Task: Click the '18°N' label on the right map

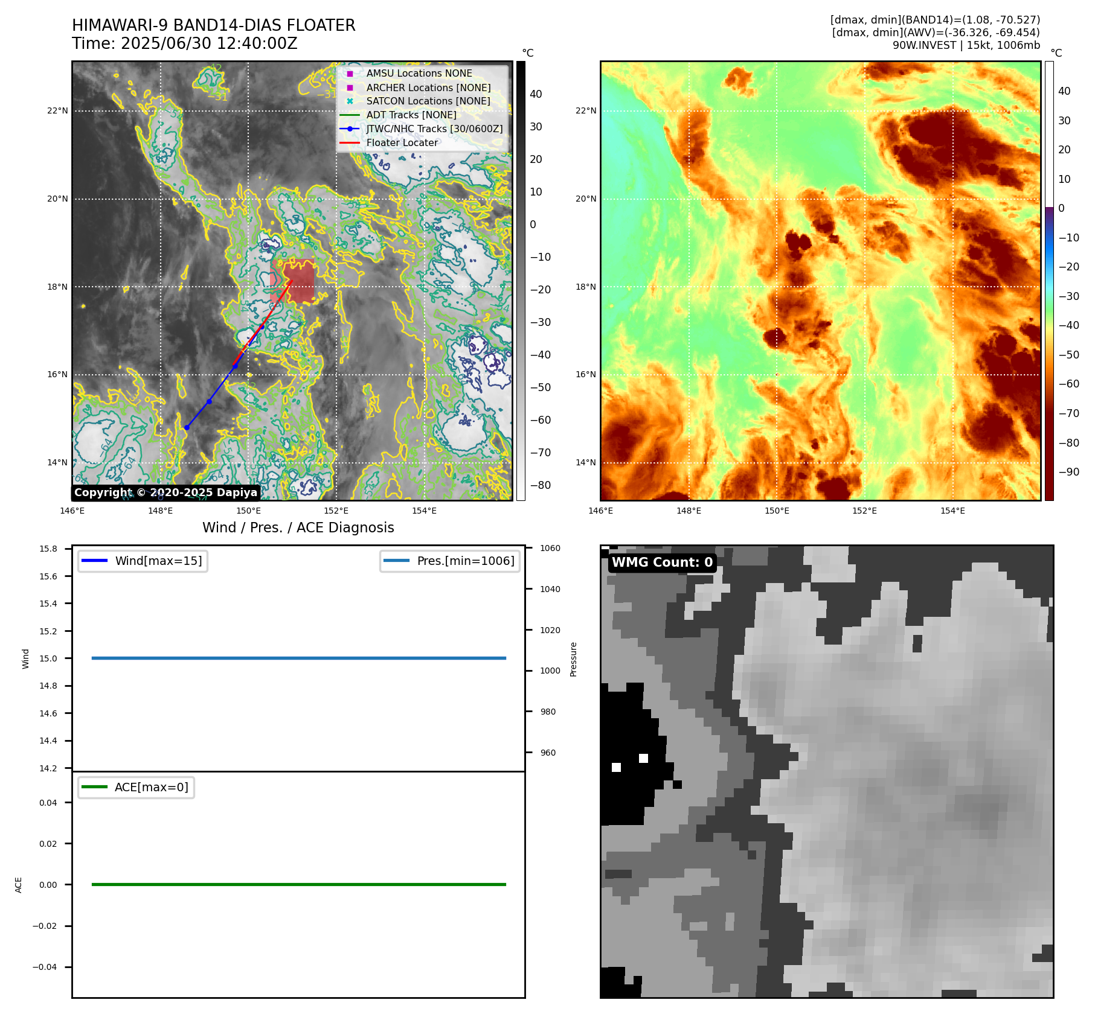Action: click(586, 287)
